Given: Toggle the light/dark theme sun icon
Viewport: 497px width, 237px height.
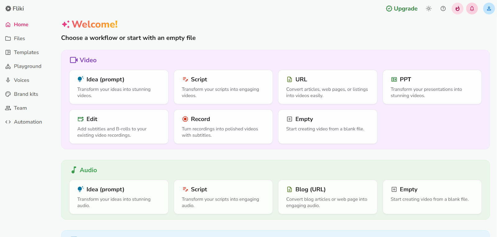Looking at the screenshot, I should pos(429,9).
